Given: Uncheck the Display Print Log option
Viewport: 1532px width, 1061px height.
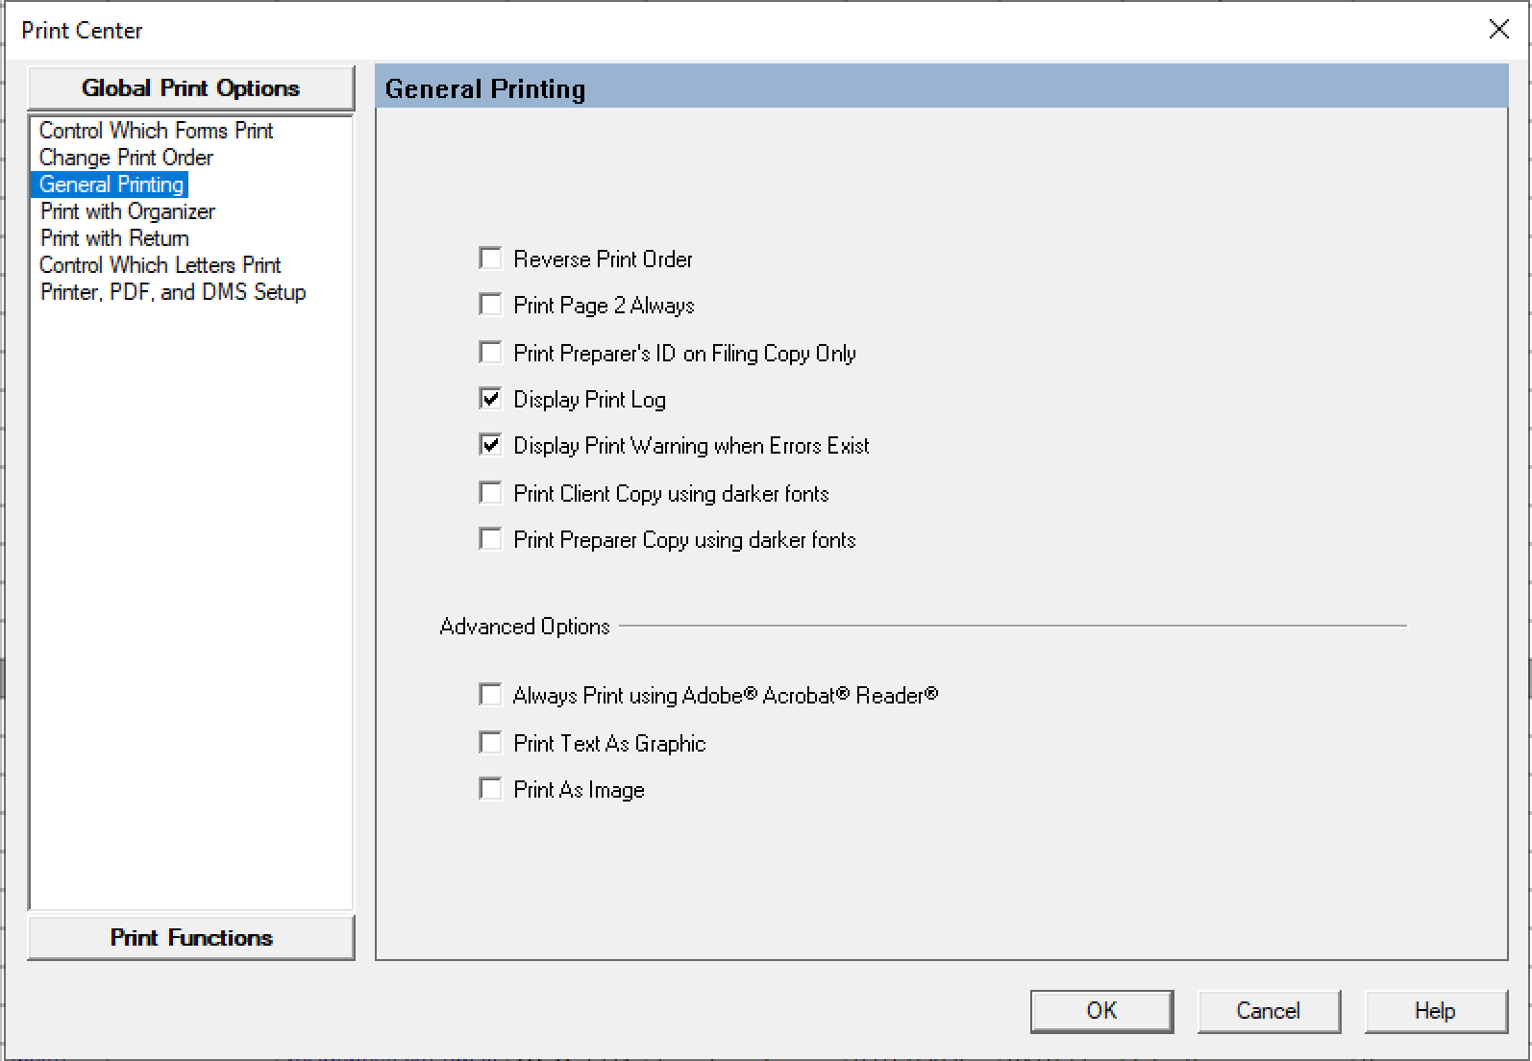Looking at the screenshot, I should pos(490,399).
